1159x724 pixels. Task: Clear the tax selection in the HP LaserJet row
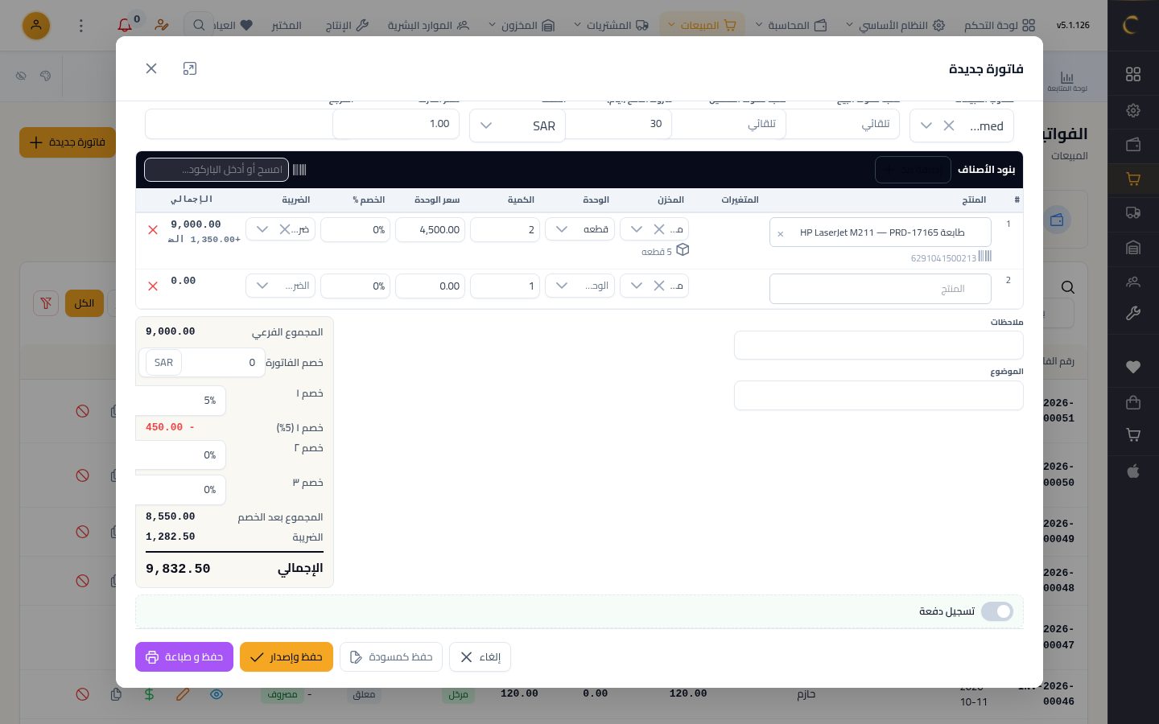[x=285, y=229]
